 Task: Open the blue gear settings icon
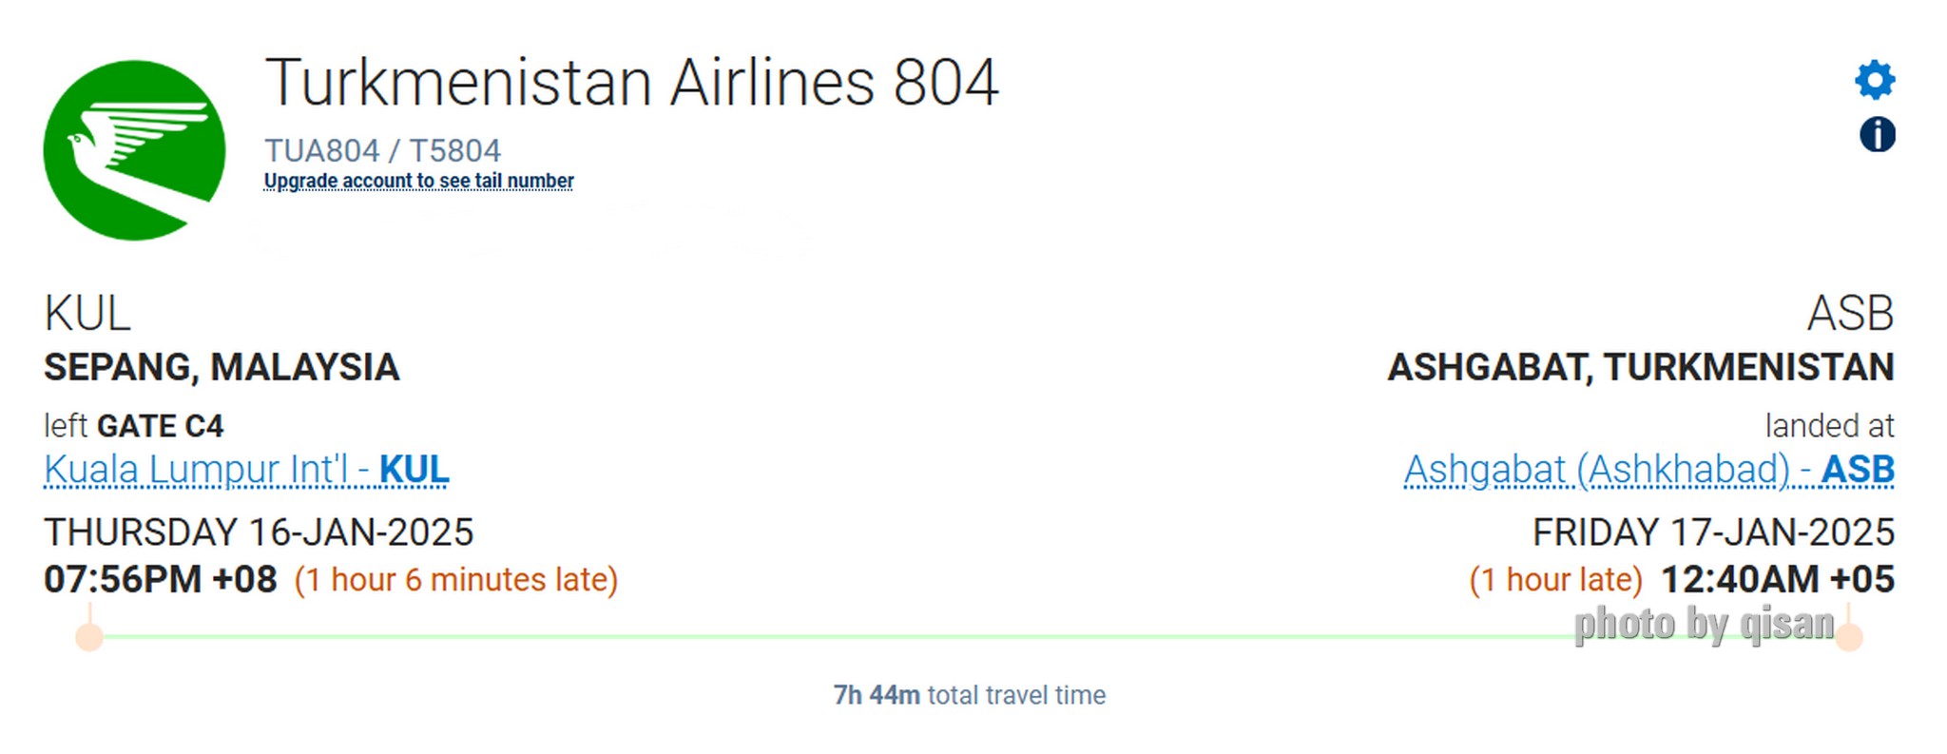[1875, 80]
